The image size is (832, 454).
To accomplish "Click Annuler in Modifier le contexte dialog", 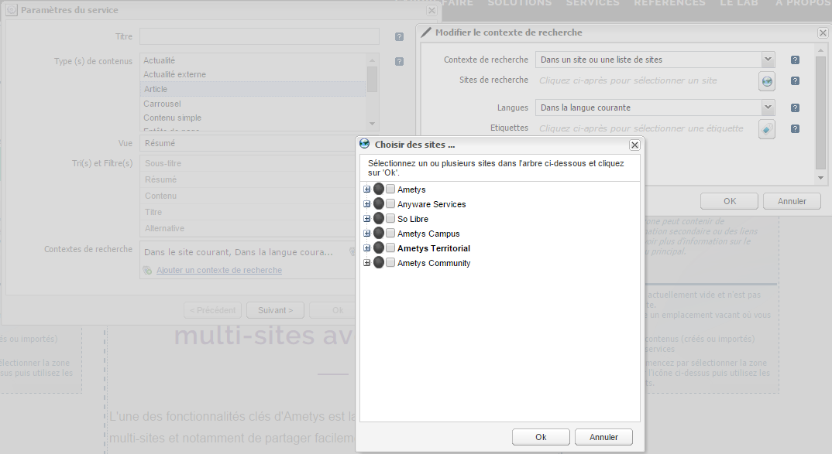I will (x=792, y=201).
